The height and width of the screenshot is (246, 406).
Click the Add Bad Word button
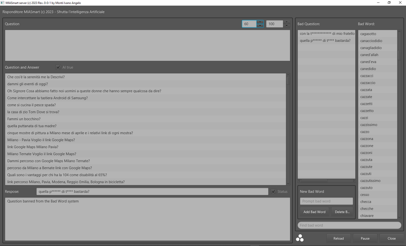(314, 212)
